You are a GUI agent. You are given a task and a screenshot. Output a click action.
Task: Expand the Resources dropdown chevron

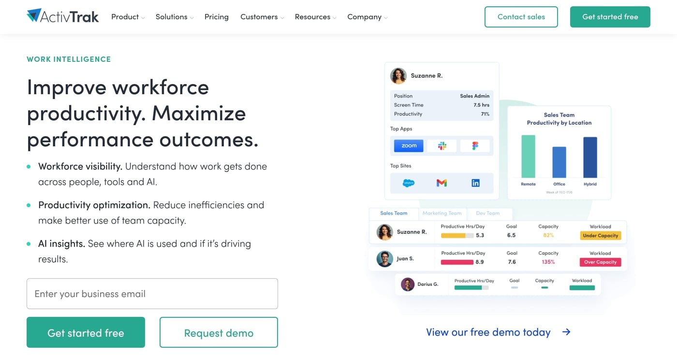335,18
